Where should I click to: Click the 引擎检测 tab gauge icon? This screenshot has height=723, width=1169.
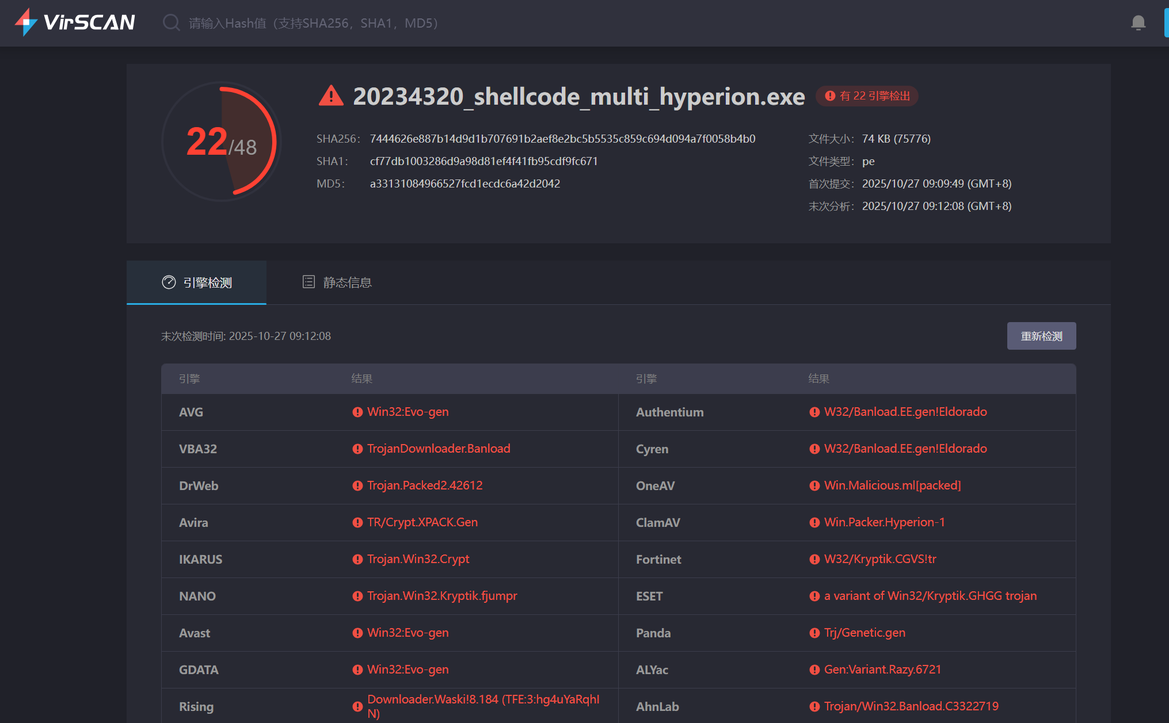pos(169,282)
